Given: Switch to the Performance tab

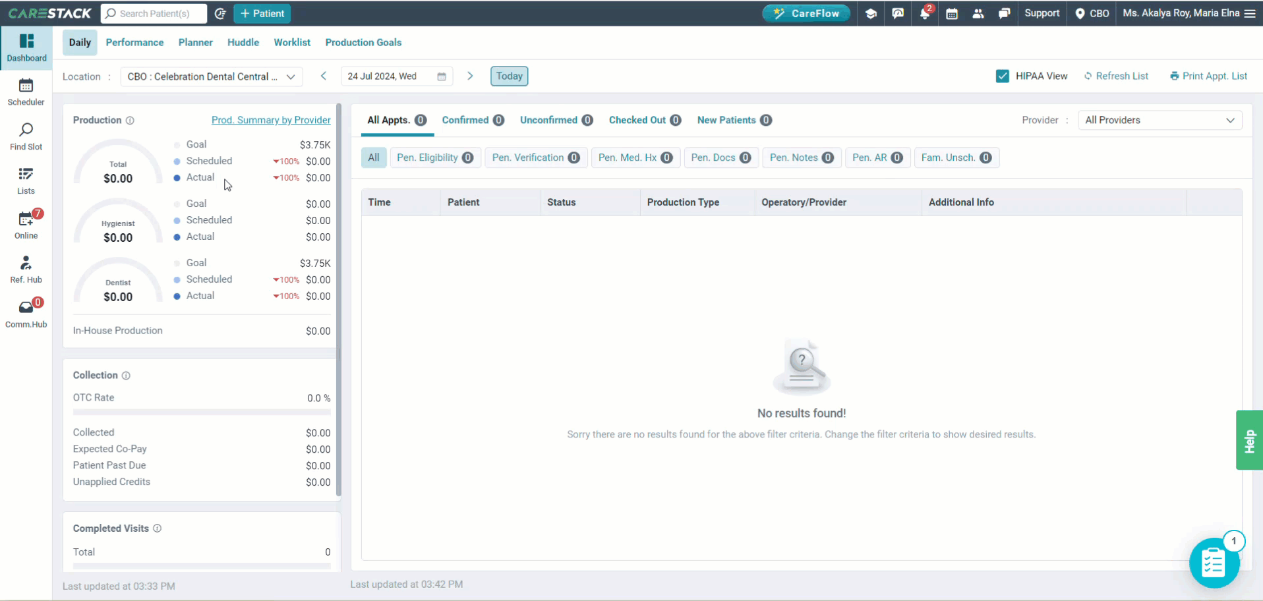Looking at the screenshot, I should 134,42.
